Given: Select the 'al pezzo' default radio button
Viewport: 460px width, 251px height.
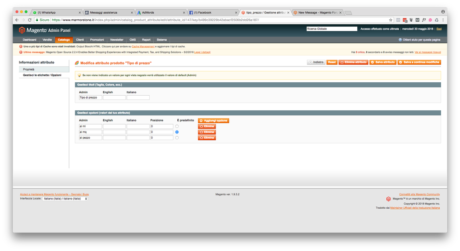Looking at the screenshot, I should tap(177, 137).
